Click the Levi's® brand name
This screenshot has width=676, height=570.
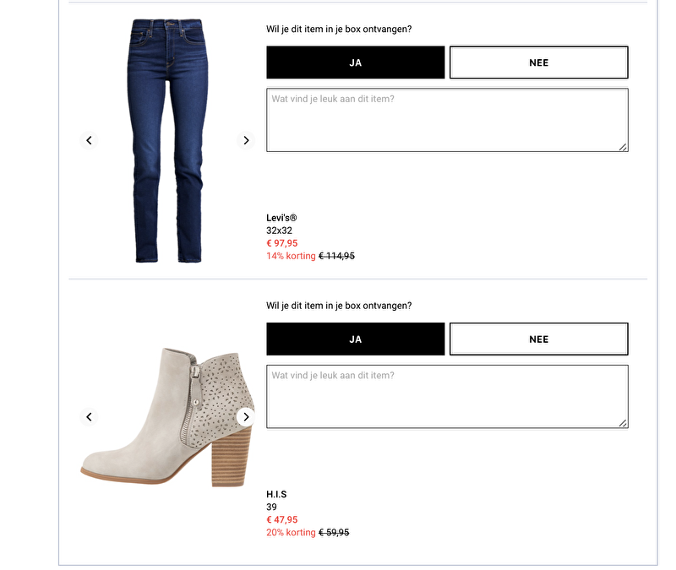[x=281, y=218]
